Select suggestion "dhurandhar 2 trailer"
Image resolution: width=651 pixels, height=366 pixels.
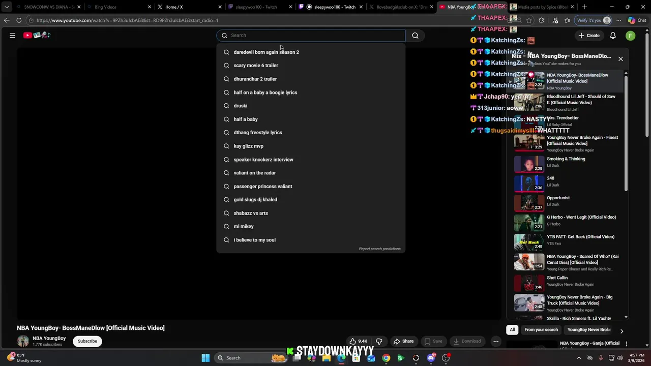point(311,79)
